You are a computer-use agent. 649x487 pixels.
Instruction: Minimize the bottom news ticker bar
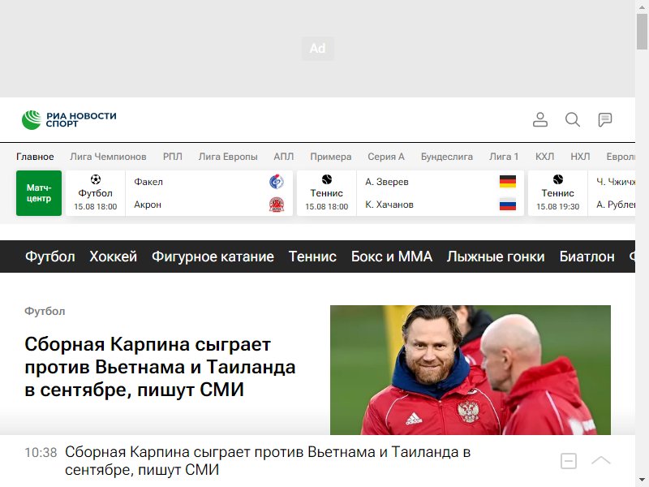(x=569, y=461)
